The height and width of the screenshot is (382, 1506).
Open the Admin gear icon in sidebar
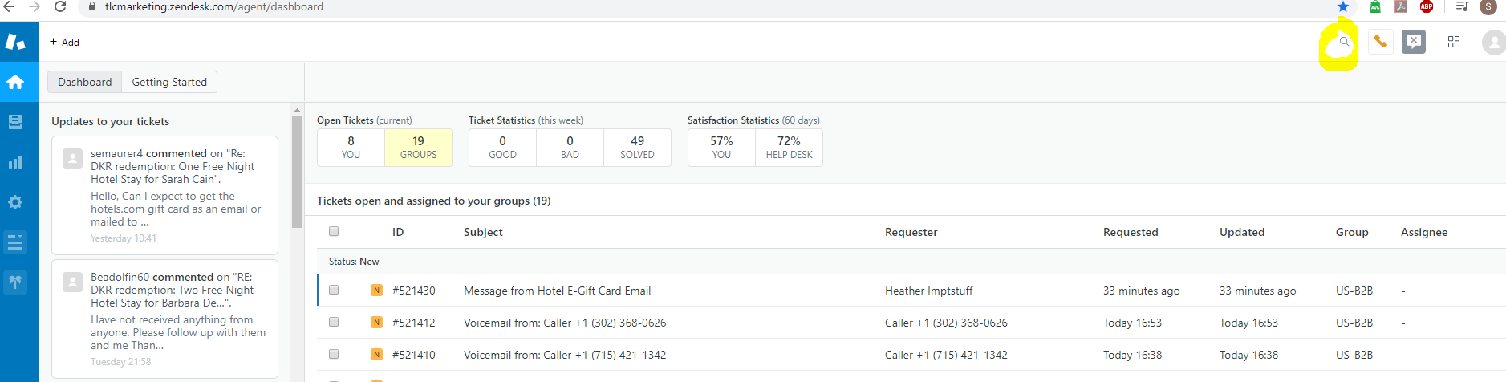click(x=15, y=202)
